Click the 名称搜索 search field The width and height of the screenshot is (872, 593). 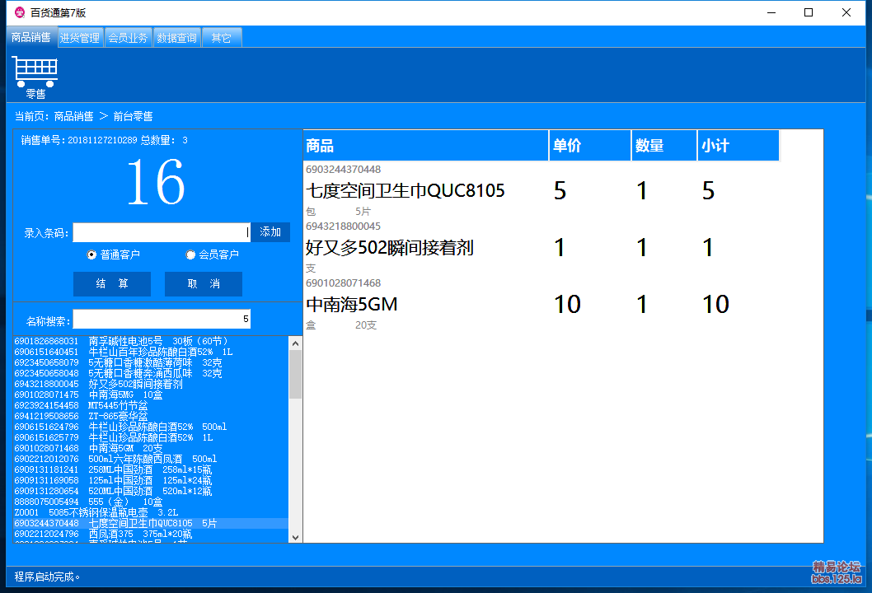tap(162, 319)
